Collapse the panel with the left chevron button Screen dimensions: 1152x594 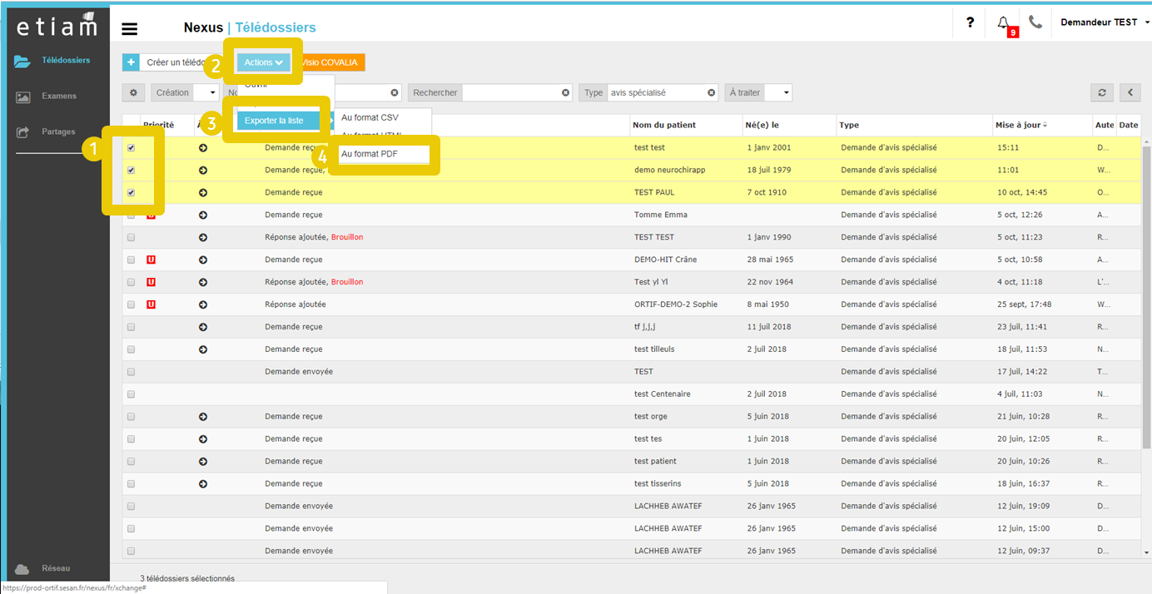tap(1130, 93)
